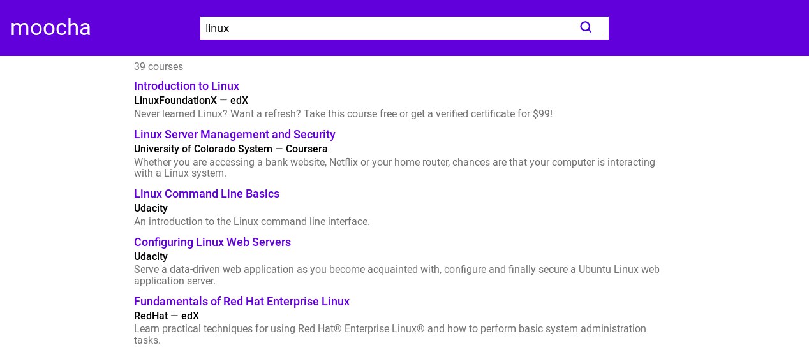Image resolution: width=809 pixels, height=350 pixels.
Task: Click the moocha logo
Action: [50, 27]
